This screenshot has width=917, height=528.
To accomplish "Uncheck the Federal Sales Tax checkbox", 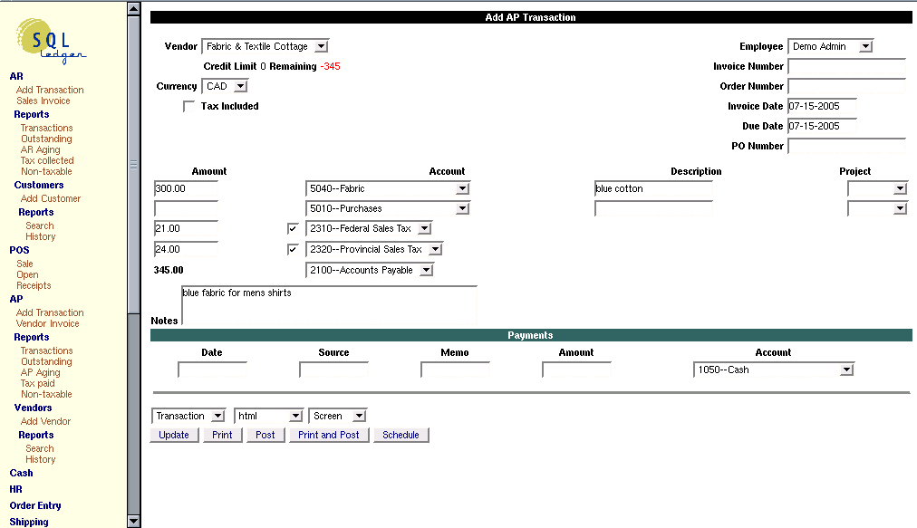I will [293, 228].
